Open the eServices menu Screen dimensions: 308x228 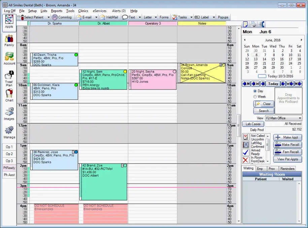[x=99, y=11]
